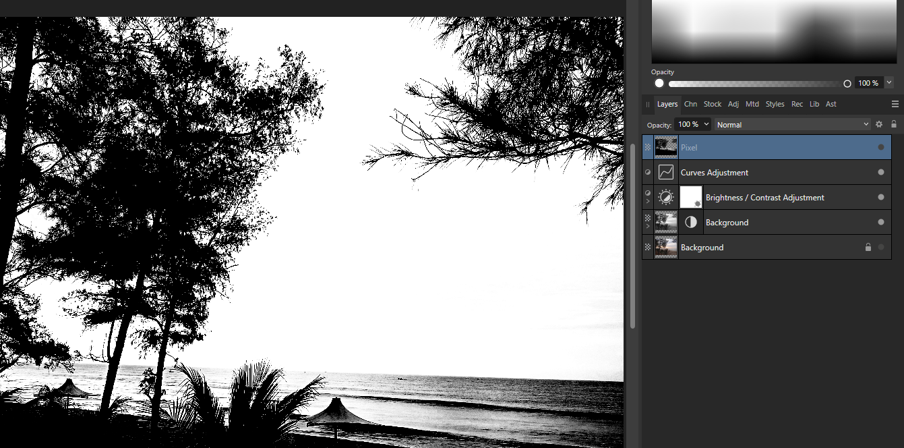Toggle visibility of the Pixel layer
This screenshot has height=448, width=904.
click(x=881, y=147)
